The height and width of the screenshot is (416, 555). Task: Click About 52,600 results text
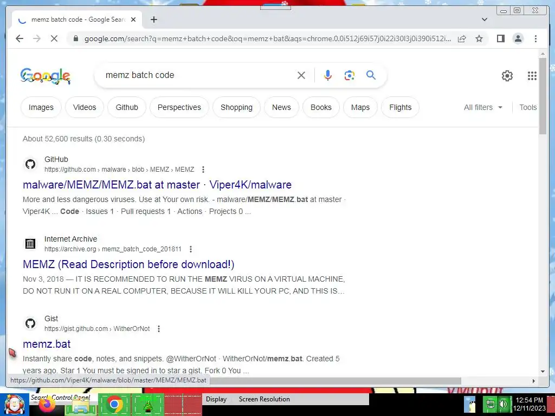83,139
